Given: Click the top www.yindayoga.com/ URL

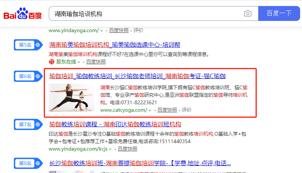Looking at the screenshot, I should pos(74,30).
